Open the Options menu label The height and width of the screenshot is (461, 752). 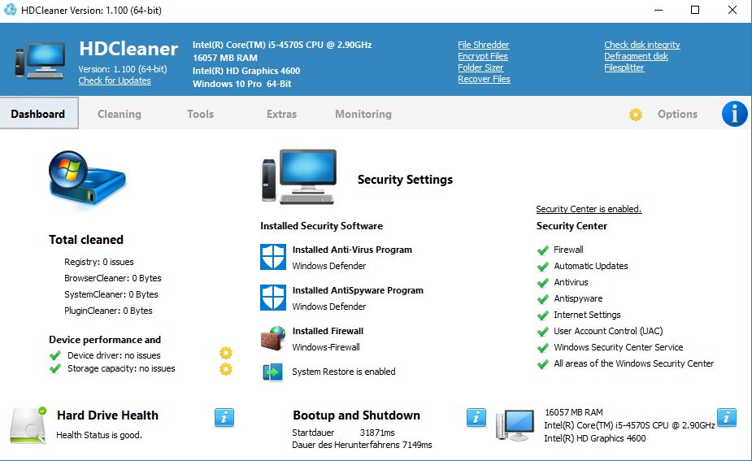click(x=677, y=114)
